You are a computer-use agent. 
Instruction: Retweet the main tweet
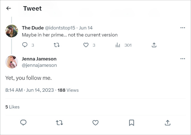click(59, 123)
